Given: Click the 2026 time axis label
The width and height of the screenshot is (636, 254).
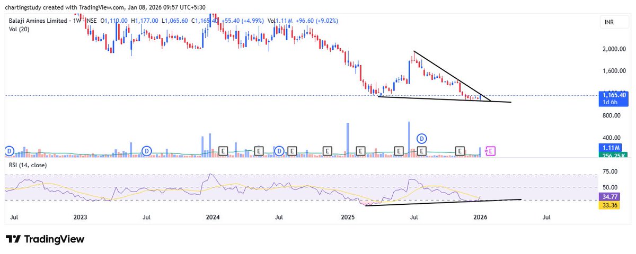Looking at the screenshot, I should coord(480,217).
